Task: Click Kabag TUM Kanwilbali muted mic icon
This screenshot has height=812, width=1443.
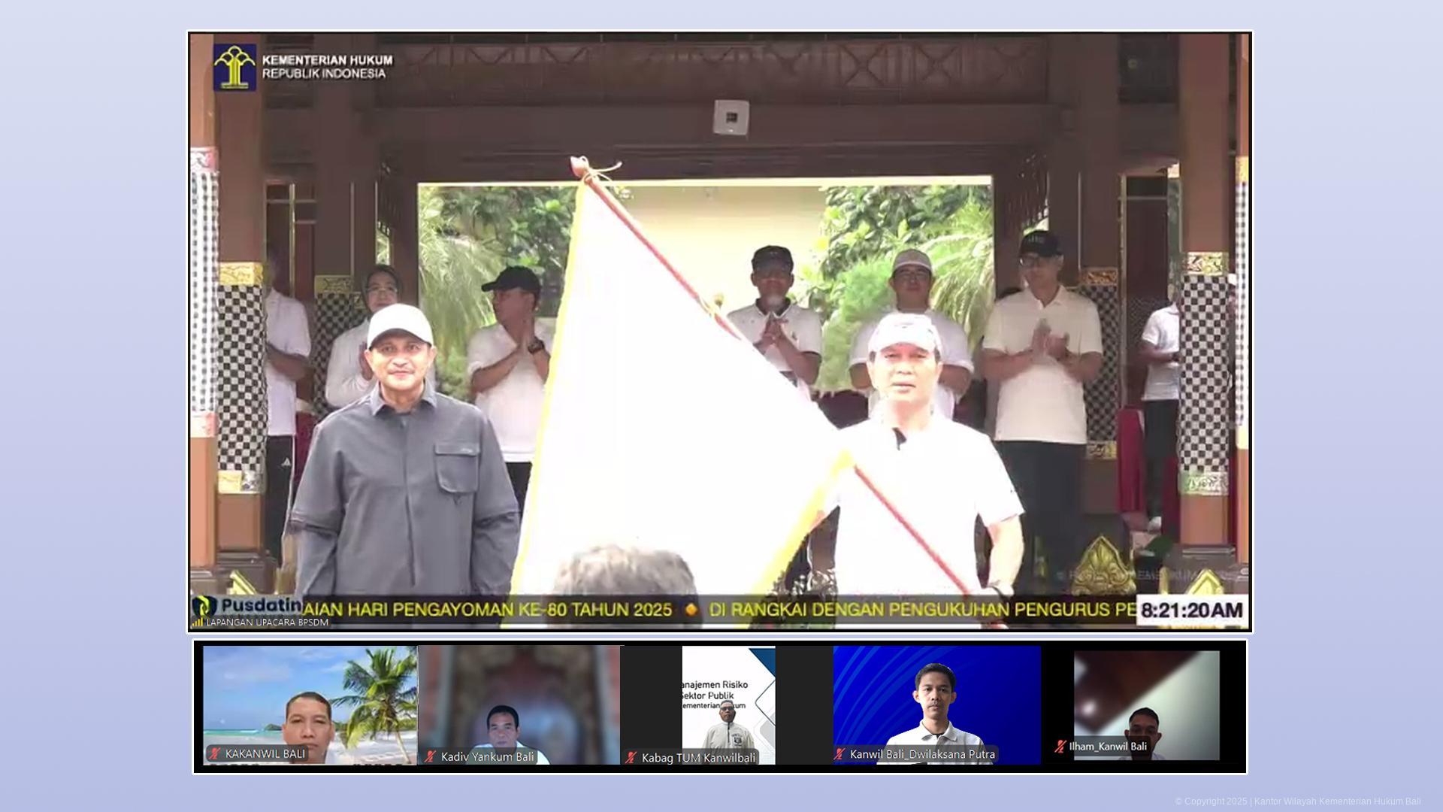Action: click(631, 758)
